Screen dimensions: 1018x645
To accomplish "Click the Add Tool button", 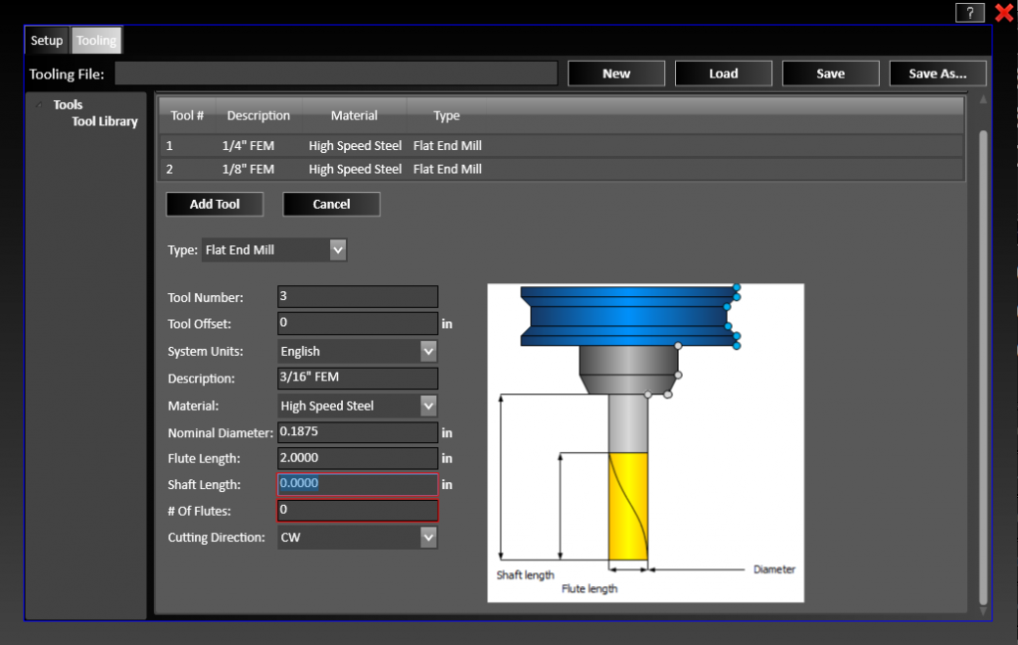I will (214, 204).
